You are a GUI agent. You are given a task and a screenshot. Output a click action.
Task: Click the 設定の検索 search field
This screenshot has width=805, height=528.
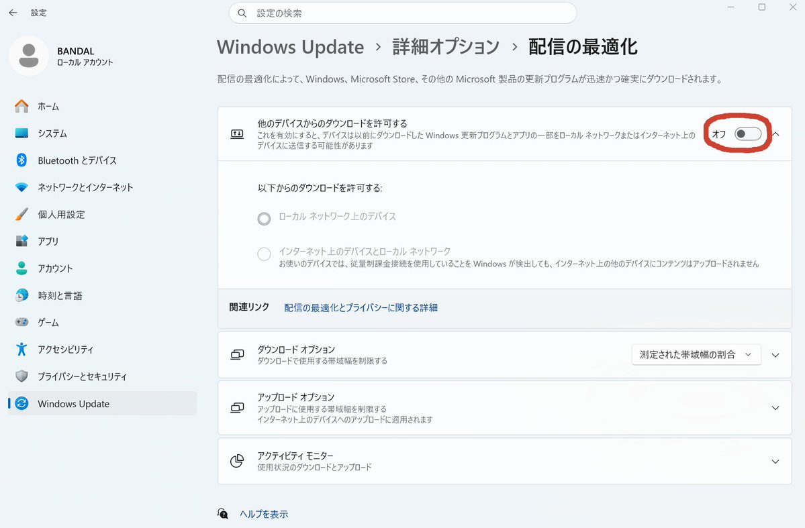[403, 13]
